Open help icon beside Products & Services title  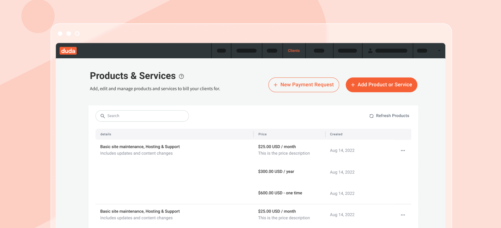coord(181,76)
